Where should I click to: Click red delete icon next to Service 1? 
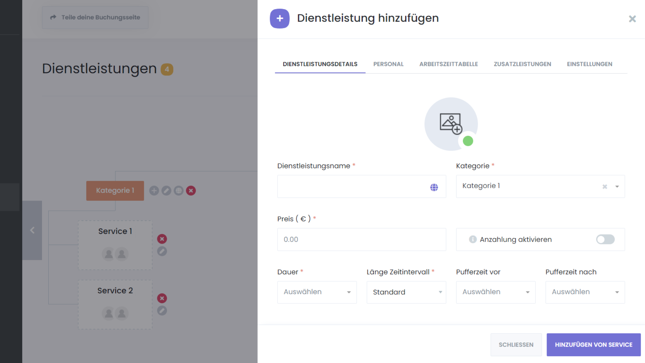tap(162, 239)
